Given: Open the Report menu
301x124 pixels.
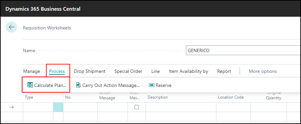Looking at the screenshot, I should [x=224, y=72].
